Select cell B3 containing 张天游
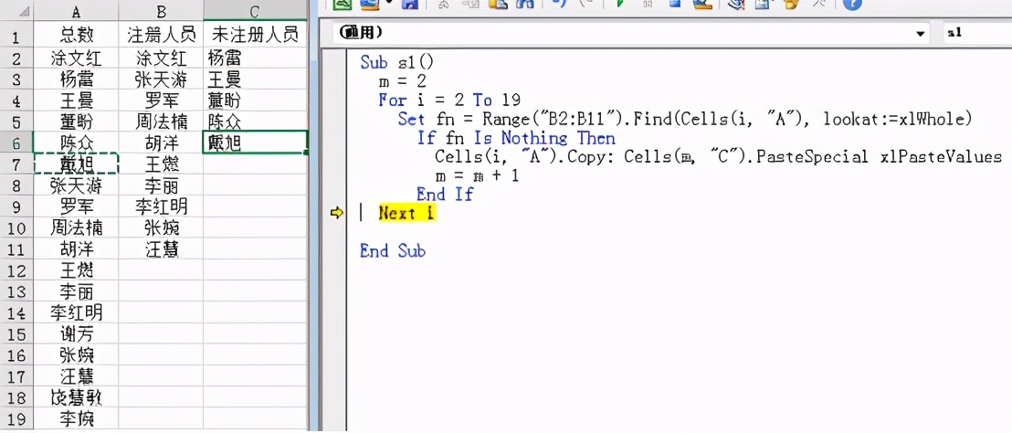 coord(161,79)
